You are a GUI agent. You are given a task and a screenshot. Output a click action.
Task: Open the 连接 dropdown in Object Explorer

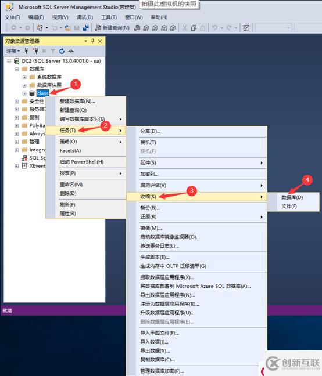[13, 51]
